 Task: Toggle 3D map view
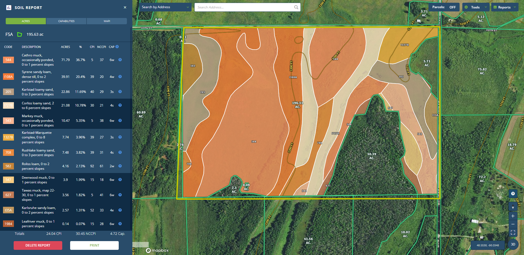pyautogui.click(x=513, y=244)
